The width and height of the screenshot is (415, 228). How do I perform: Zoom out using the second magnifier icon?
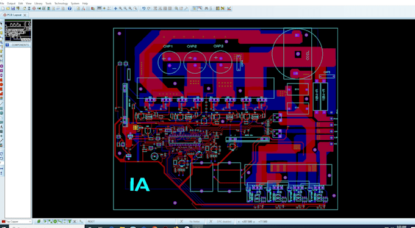coord(125,9)
